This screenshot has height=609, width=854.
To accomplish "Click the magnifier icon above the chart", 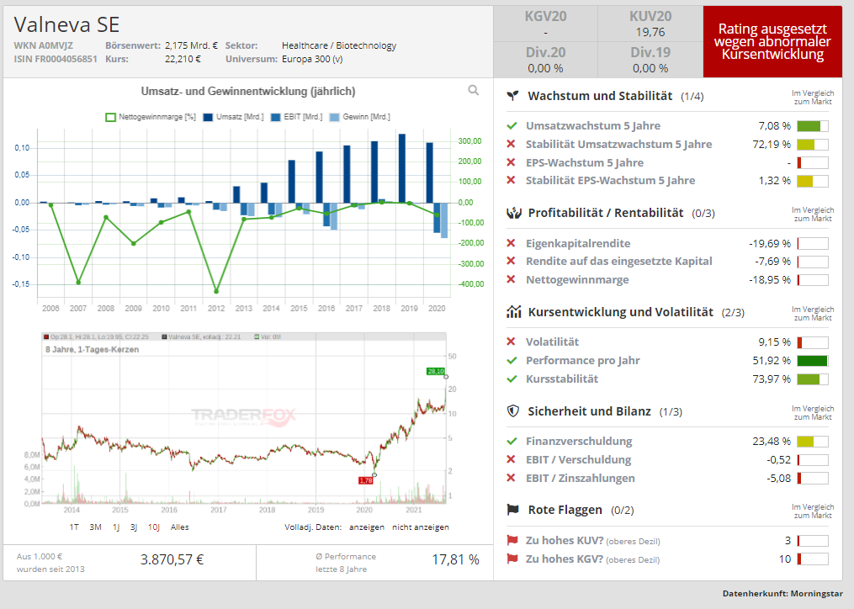I will (x=474, y=91).
